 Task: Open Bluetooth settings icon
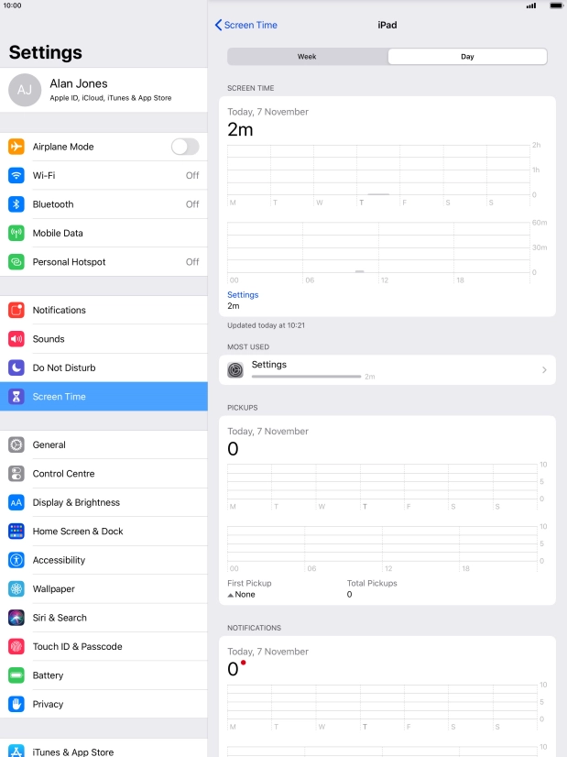(x=16, y=204)
